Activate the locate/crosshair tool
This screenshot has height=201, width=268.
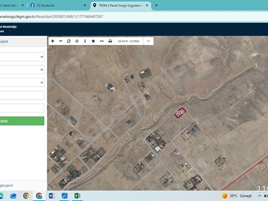pos(77,41)
